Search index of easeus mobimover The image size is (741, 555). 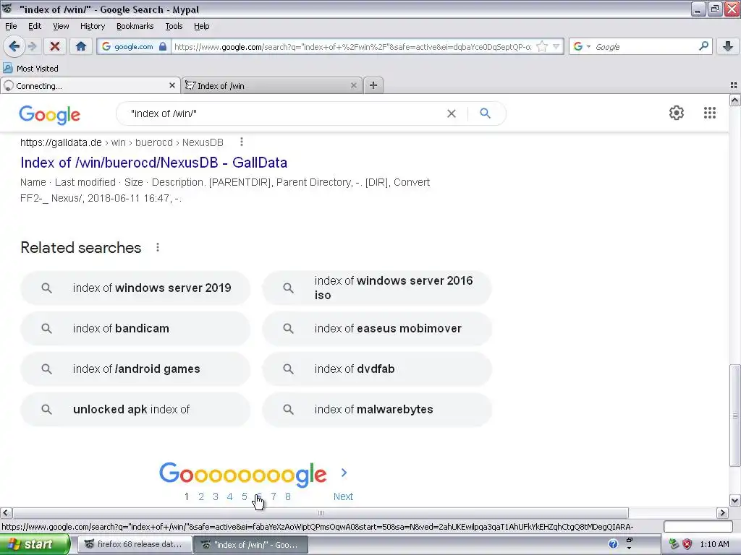point(377,329)
